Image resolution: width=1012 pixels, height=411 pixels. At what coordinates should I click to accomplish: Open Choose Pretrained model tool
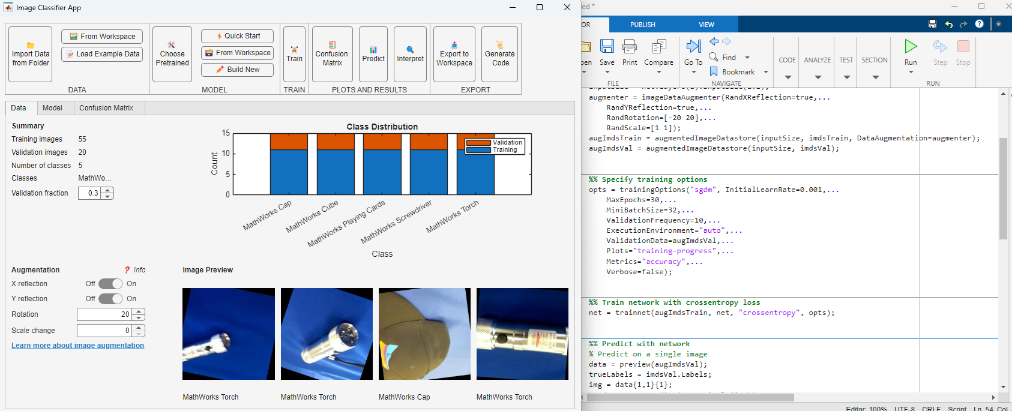click(172, 46)
